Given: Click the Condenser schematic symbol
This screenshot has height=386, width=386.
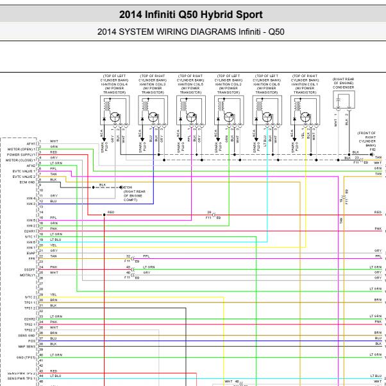Looking at the screenshot, I should click(x=344, y=100).
